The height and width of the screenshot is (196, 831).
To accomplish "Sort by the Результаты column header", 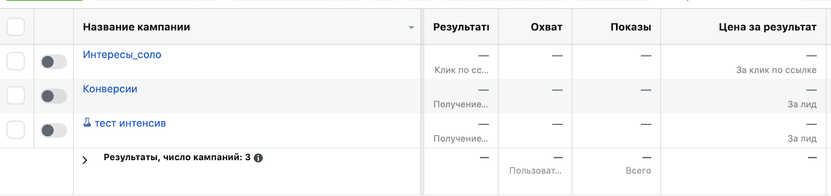I will (461, 27).
